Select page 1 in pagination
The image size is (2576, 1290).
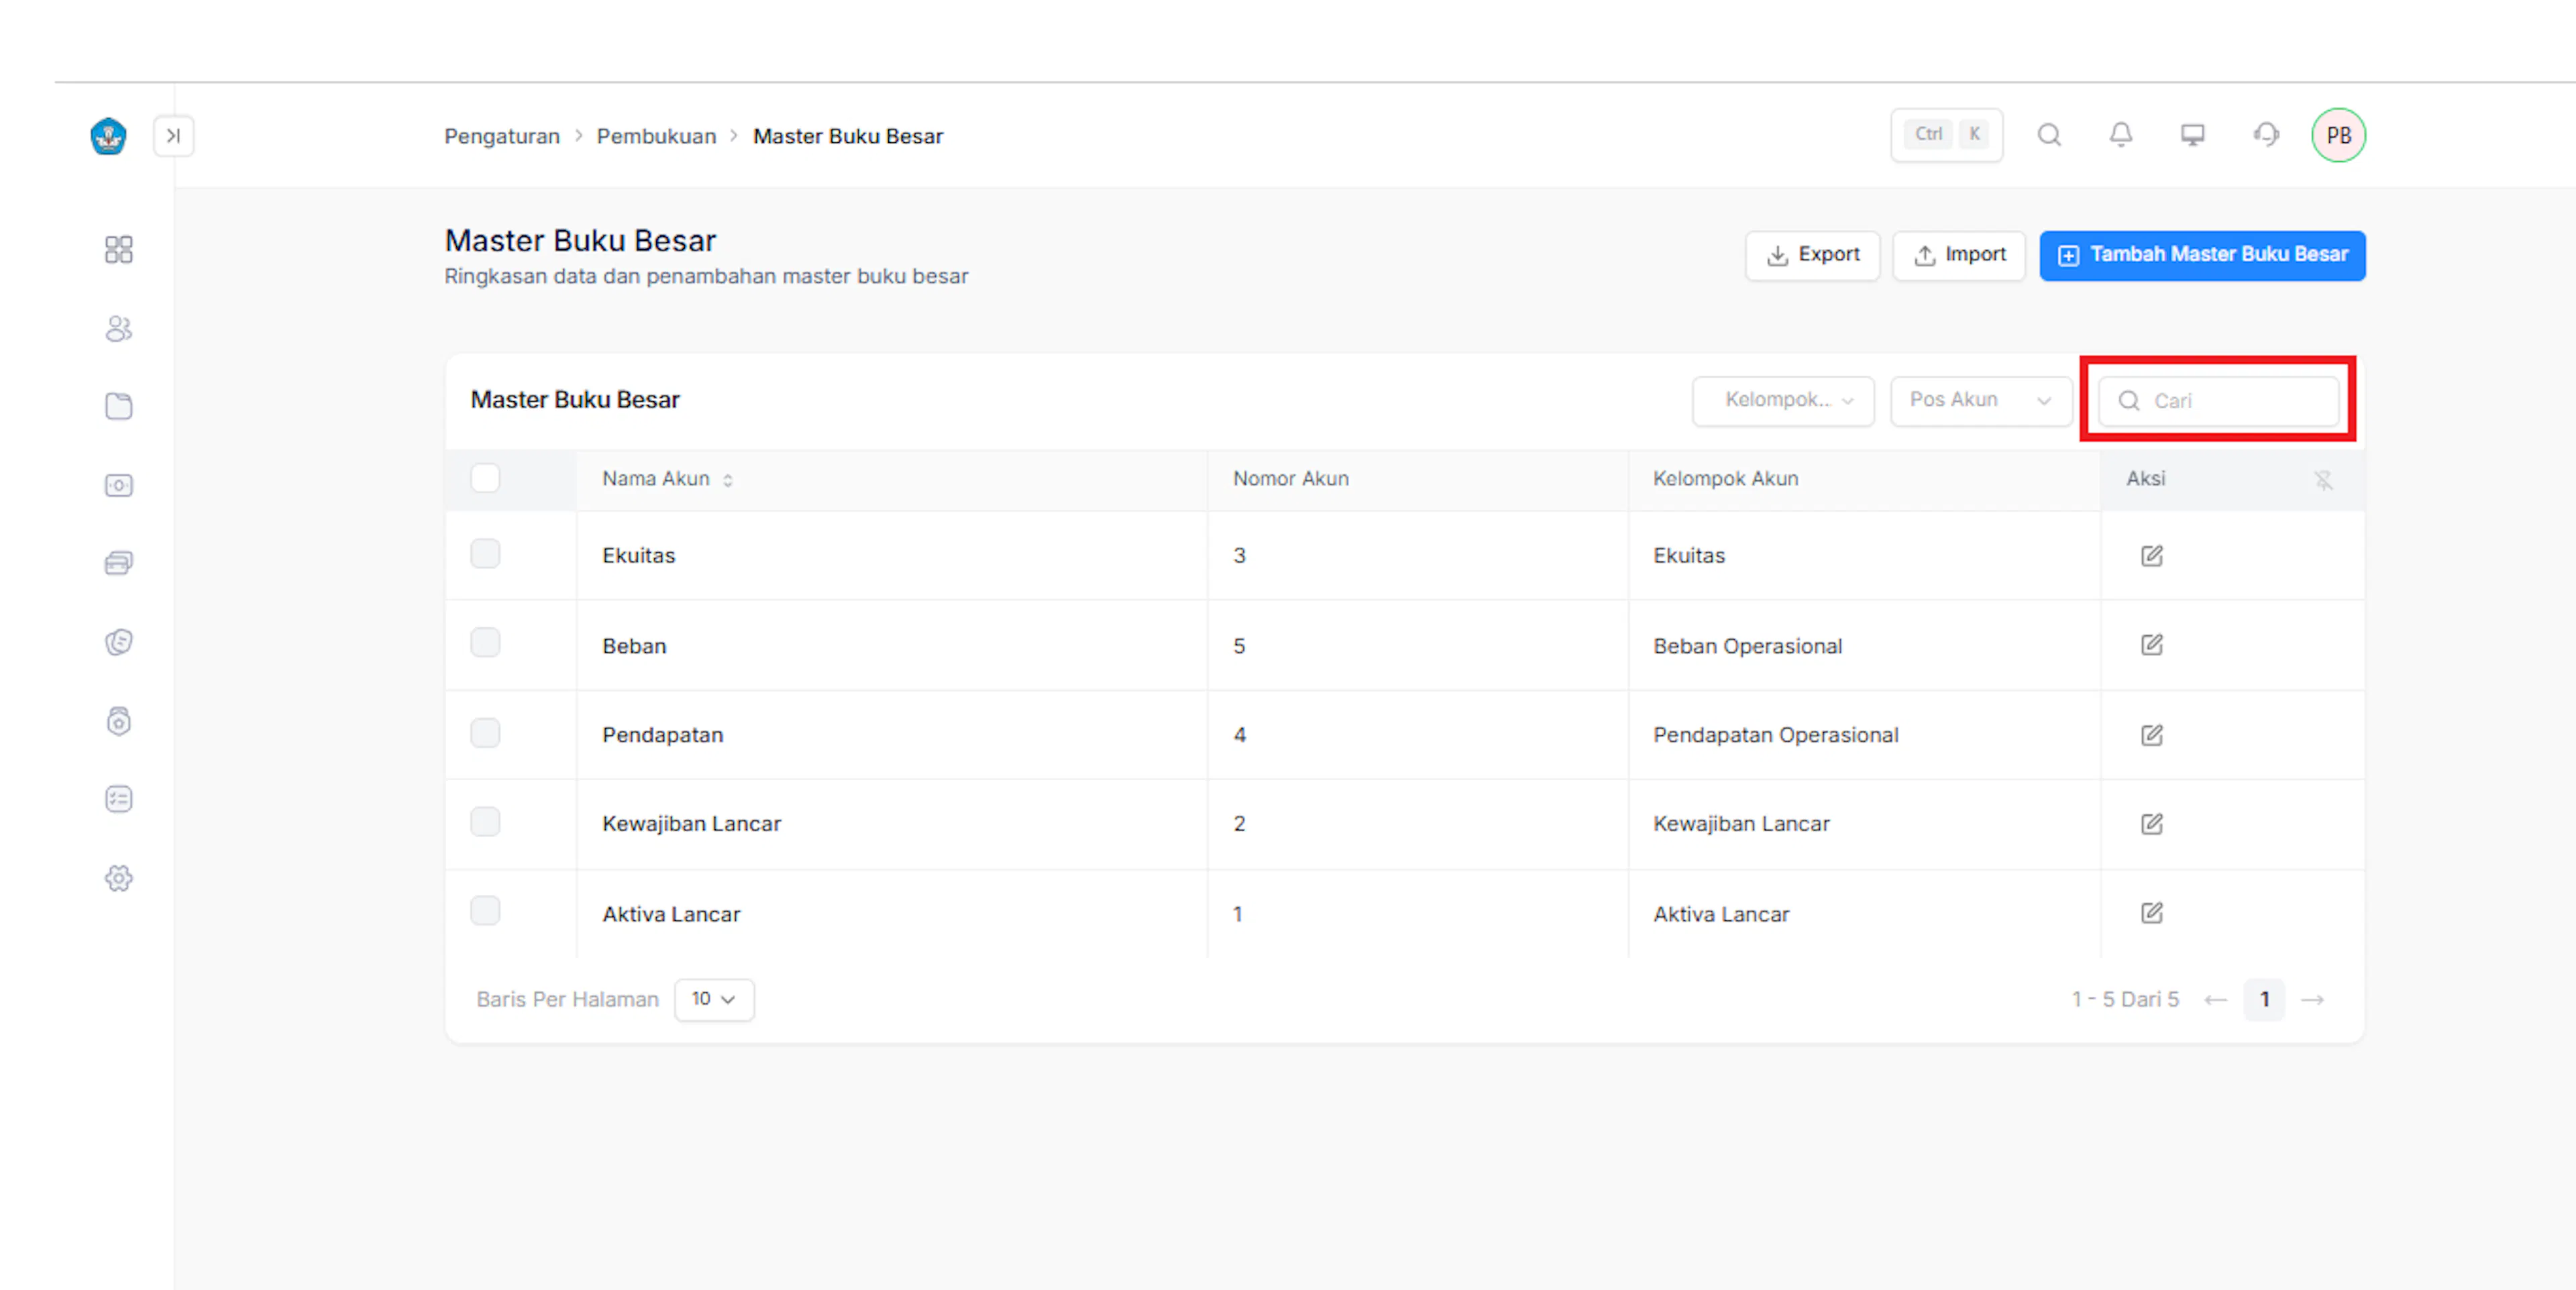pyautogui.click(x=2264, y=1000)
